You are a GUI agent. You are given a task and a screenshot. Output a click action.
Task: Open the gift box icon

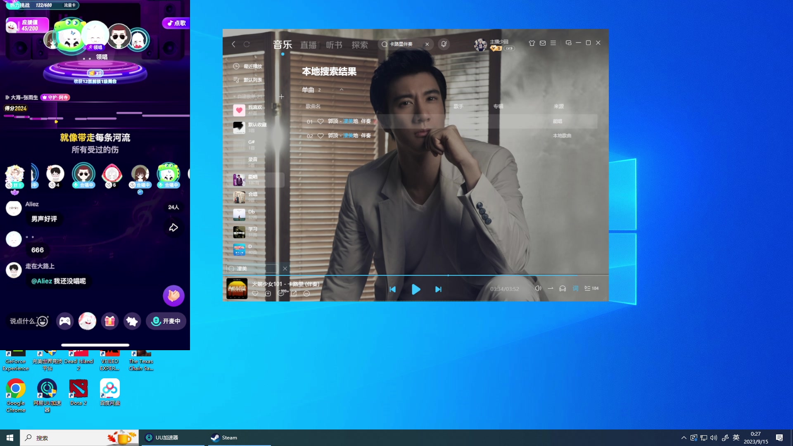pyautogui.click(x=110, y=321)
